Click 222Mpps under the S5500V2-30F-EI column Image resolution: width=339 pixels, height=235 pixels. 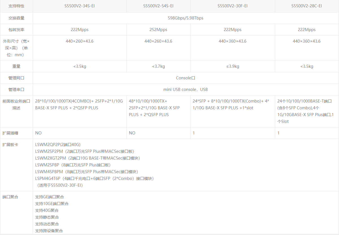[x=233, y=30]
